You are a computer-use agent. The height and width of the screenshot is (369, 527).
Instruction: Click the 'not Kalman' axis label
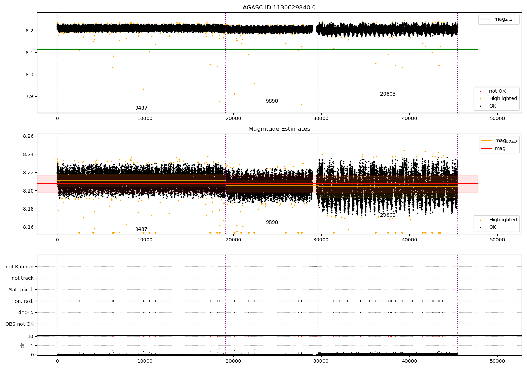[x=20, y=267]
